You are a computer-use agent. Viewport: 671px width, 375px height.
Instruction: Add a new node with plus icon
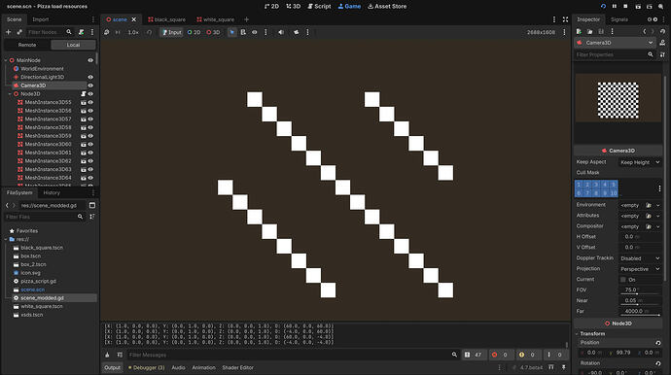click(8, 32)
